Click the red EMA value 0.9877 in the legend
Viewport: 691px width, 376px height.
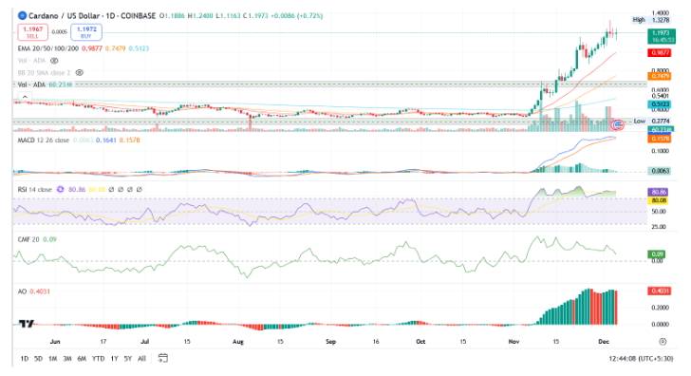pos(92,48)
